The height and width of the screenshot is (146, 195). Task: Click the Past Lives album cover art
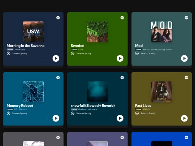(x=162, y=92)
